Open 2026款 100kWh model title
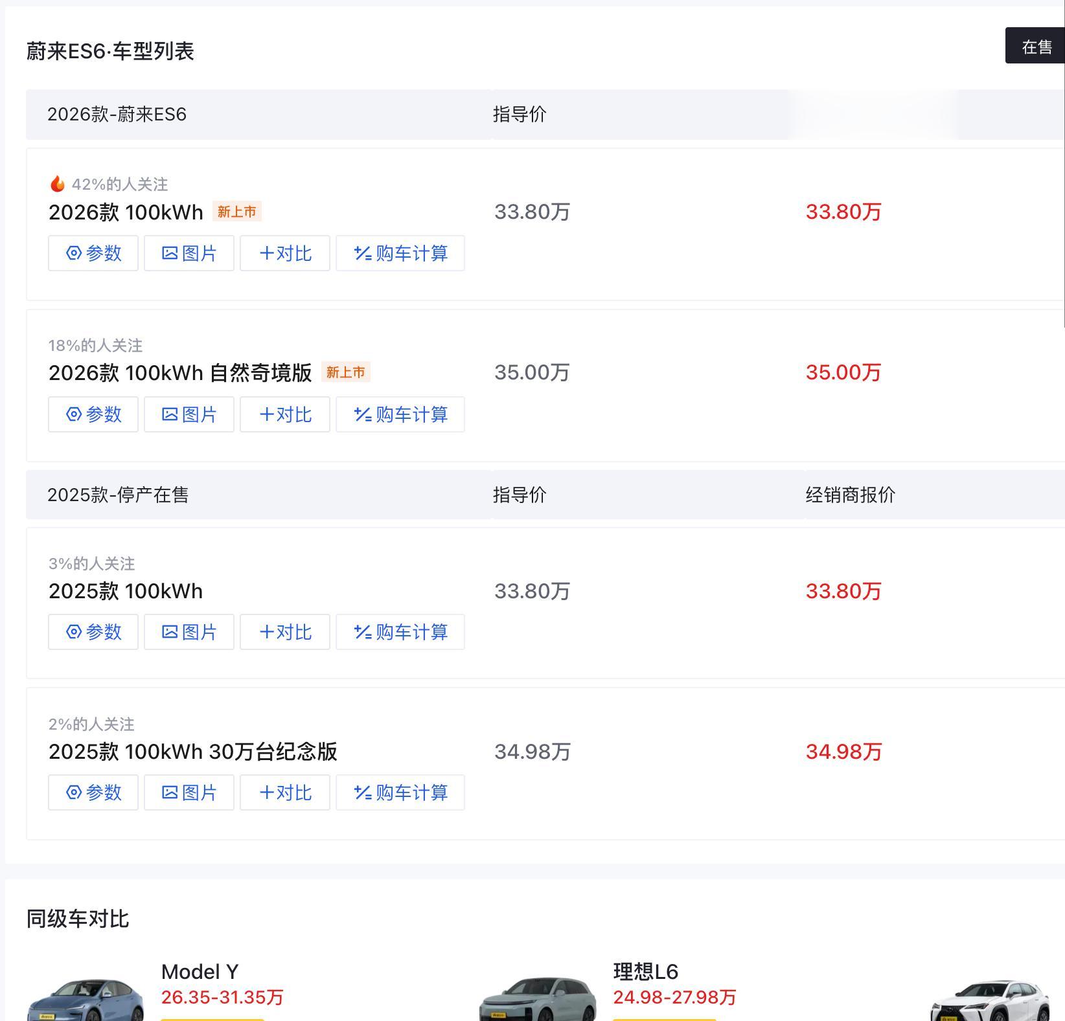Image resolution: width=1065 pixels, height=1021 pixels. [x=126, y=212]
